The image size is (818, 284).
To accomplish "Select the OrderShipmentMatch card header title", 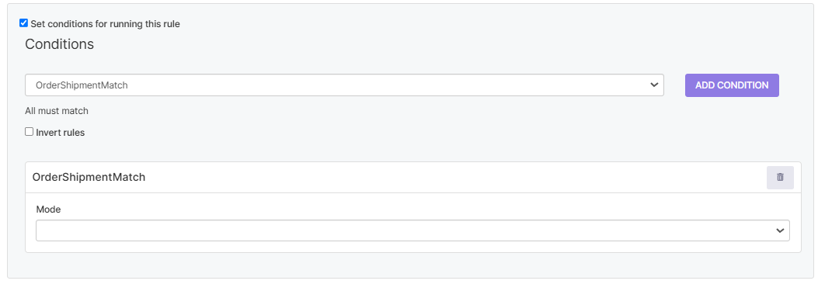I will tap(89, 177).
